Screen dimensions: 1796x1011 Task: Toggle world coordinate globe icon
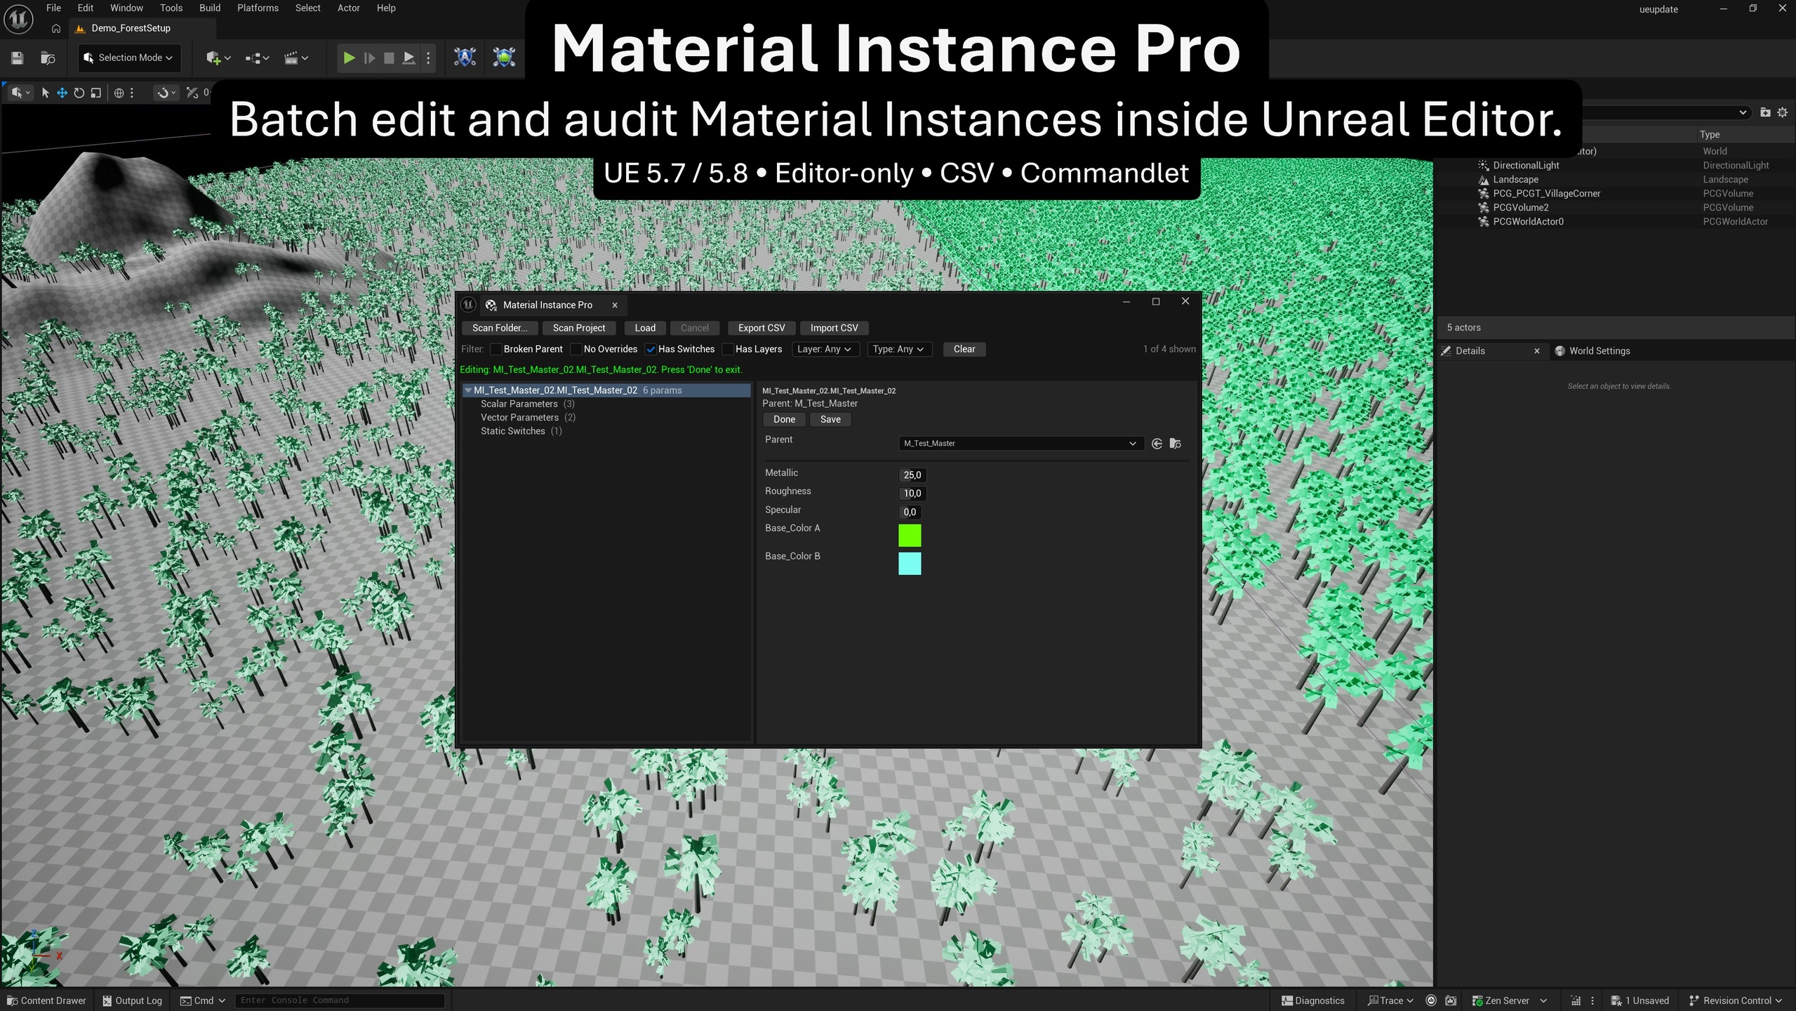(119, 93)
